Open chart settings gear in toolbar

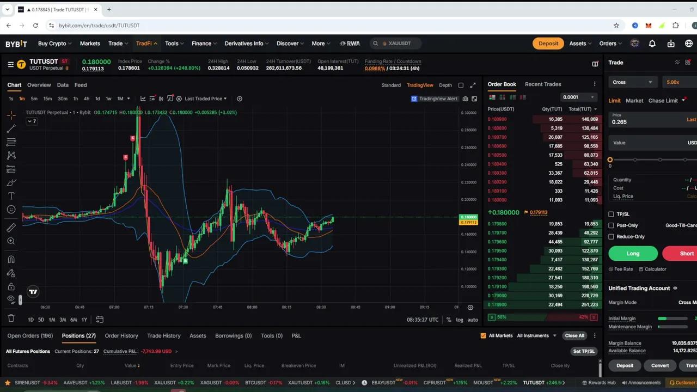[x=179, y=99]
